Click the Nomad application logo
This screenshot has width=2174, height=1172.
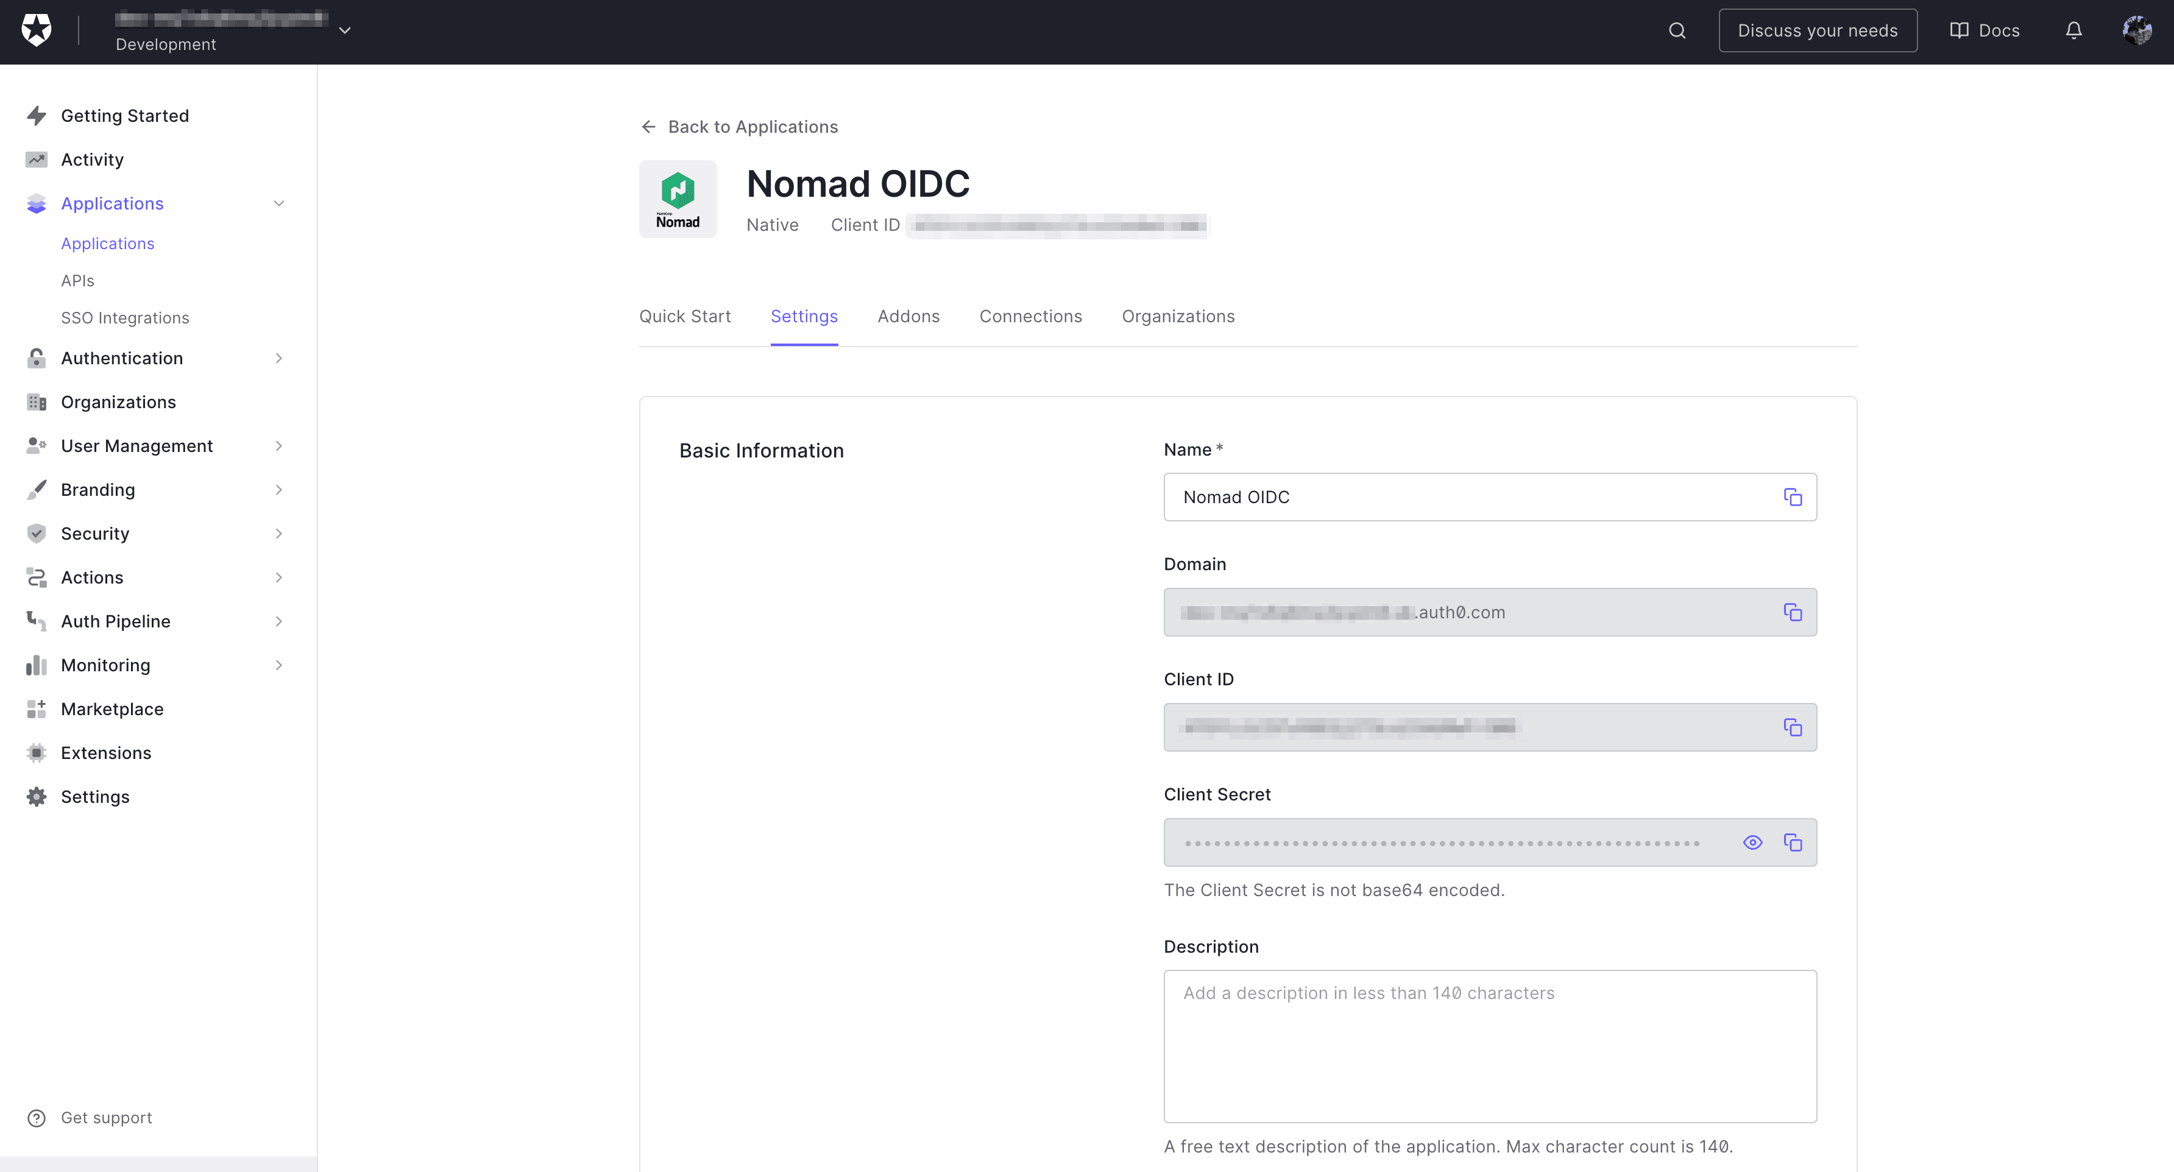point(678,199)
